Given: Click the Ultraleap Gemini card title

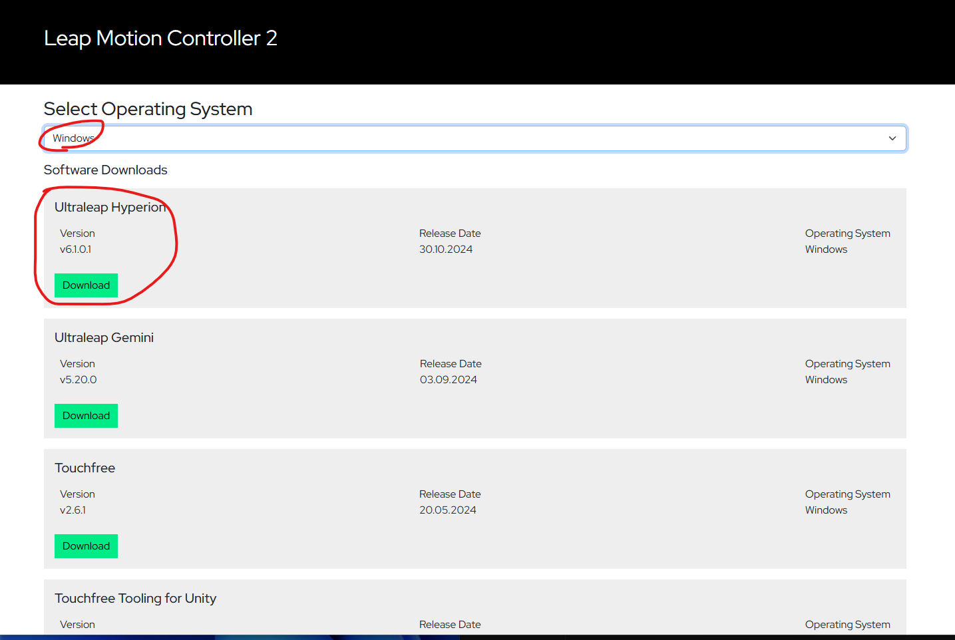Looking at the screenshot, I should pos(104,338).
